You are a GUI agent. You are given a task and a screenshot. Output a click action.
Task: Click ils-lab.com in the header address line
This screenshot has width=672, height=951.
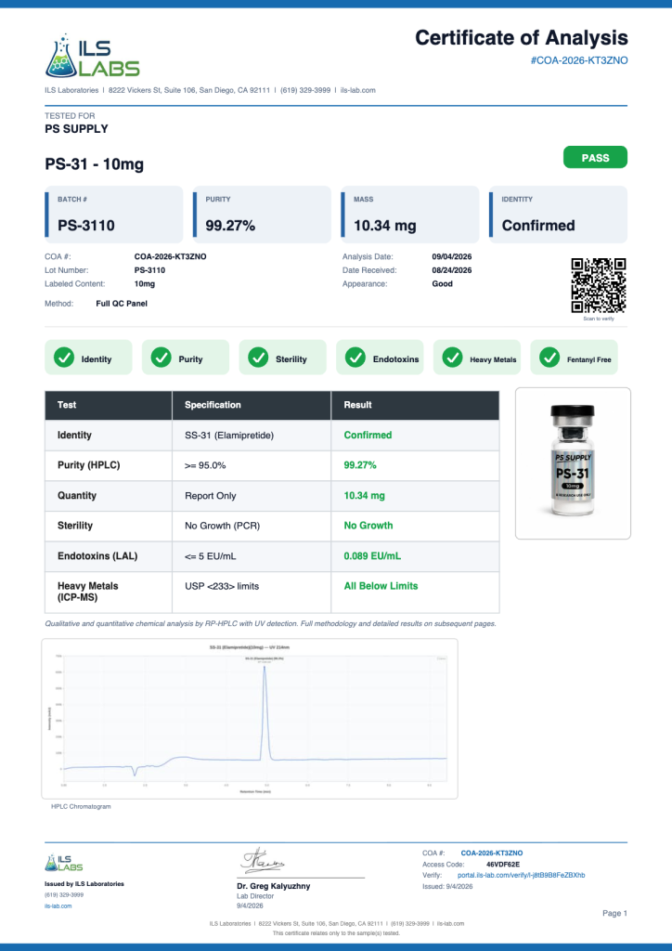pos(357,90)
